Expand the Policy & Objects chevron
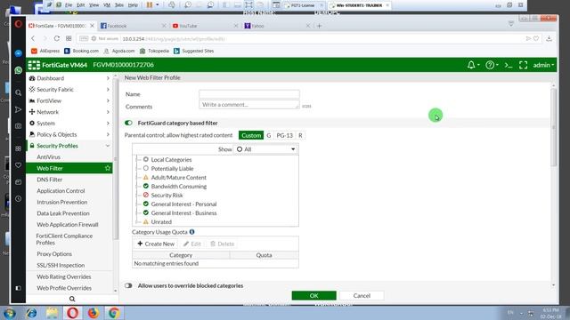Viewport: 570px width, 320px height. point(108,134)
